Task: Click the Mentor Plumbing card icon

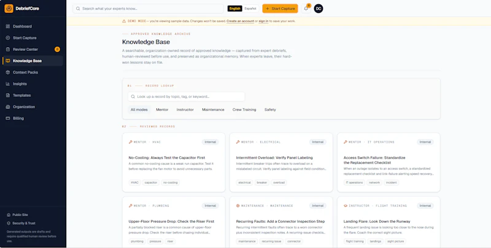Action: (x=131, y=206)
